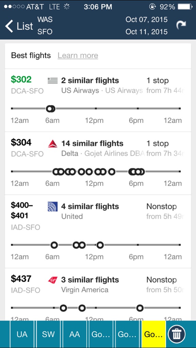Viewport: 196px width, 348px height.
Task: Tap the United globe logo
Action: coord(53,207)
